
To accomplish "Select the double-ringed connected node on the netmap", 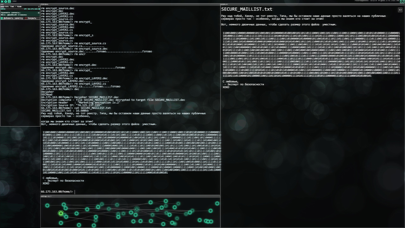I will pos(137,209).
